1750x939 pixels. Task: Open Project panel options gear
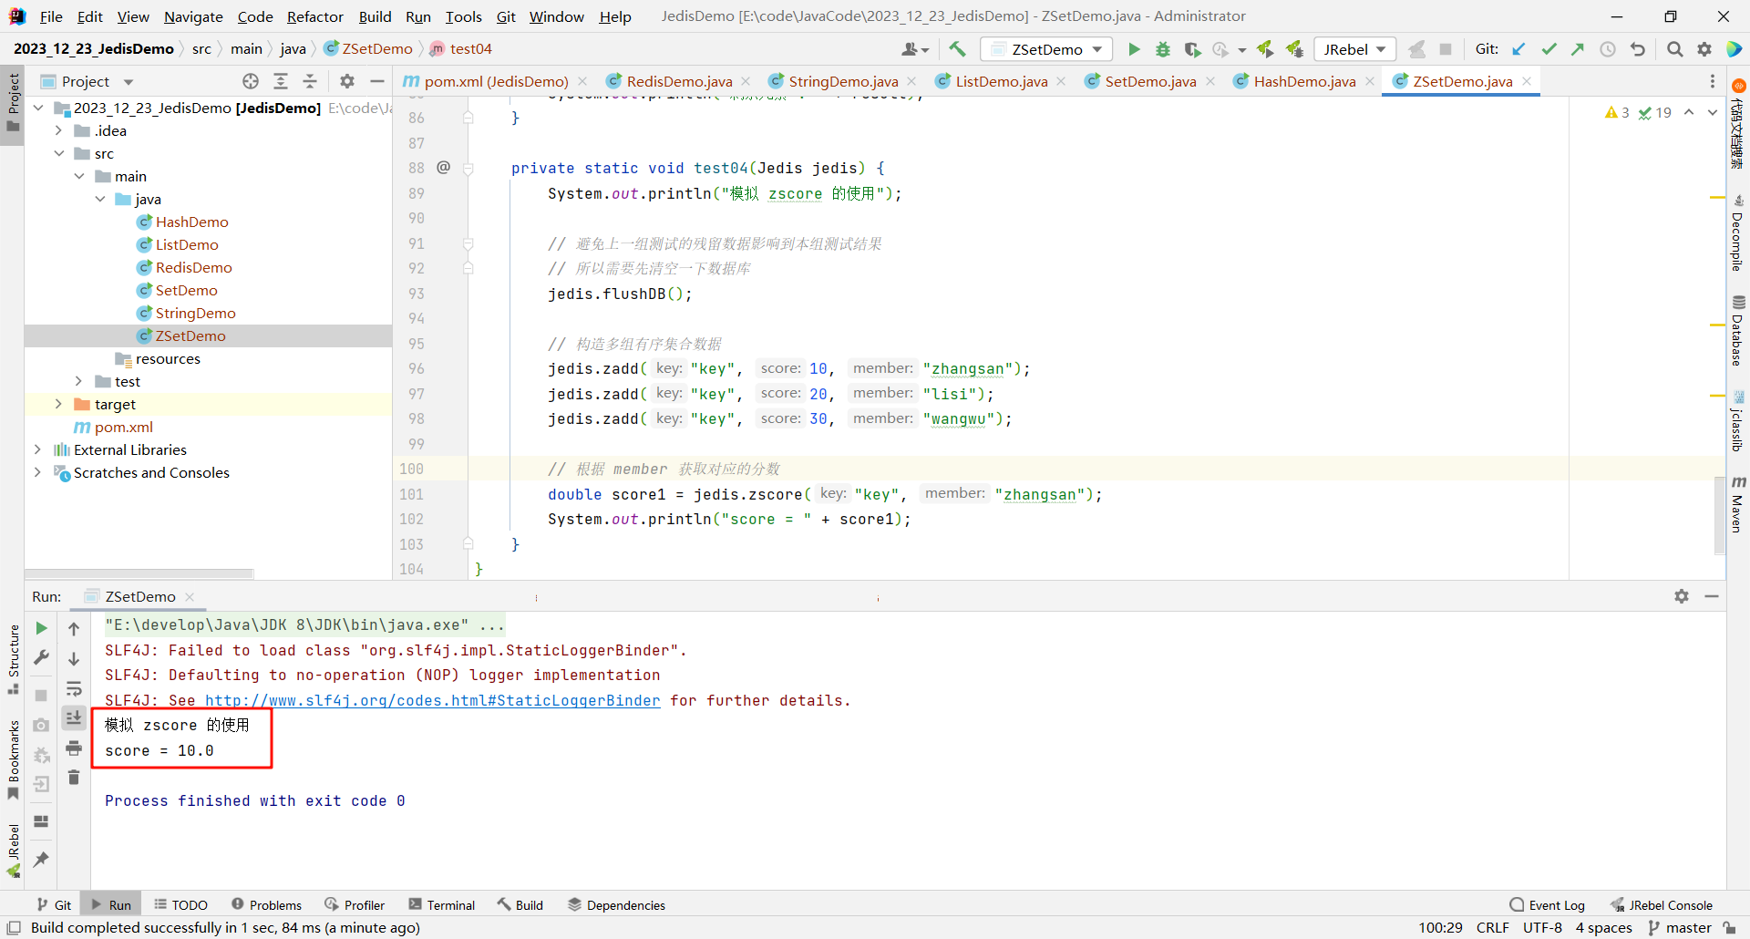pos(347,81)
